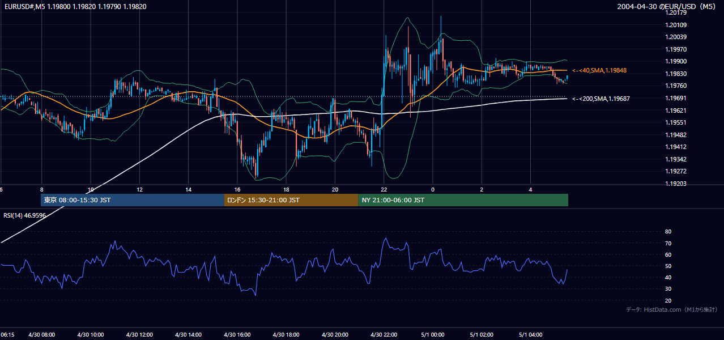Viewport: 724px width, 340px height.
Task: Click the 5/1 00:00 time label
Action: (433, 335)
